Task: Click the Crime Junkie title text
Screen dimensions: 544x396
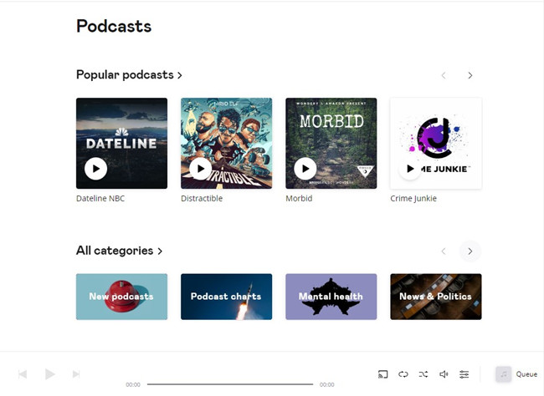Action: click(x=413, y=199)
